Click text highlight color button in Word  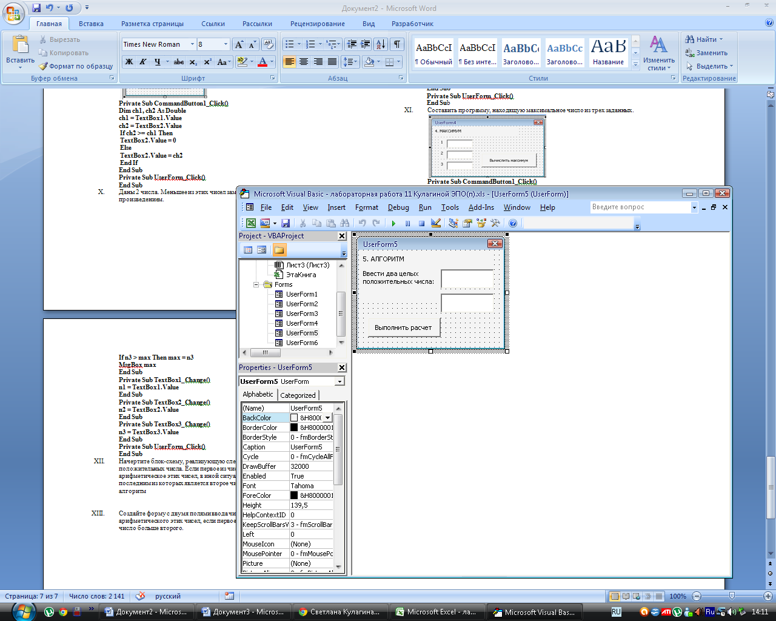click(x=242, y=62)
